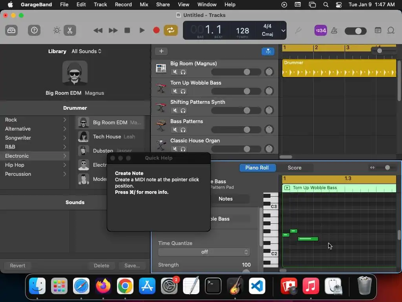Viewport: 402px width, 302px height.
Task: Add a new track with plus button
Action: (x=161, y=52)
